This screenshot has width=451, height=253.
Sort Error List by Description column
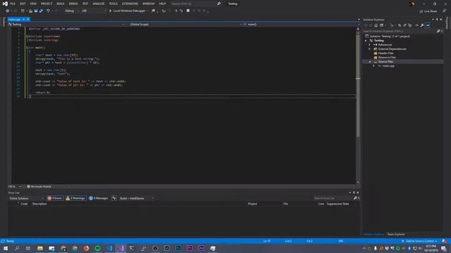click(39, 204)
